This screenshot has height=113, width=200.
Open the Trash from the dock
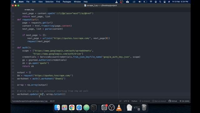click(x=144, y=107)
